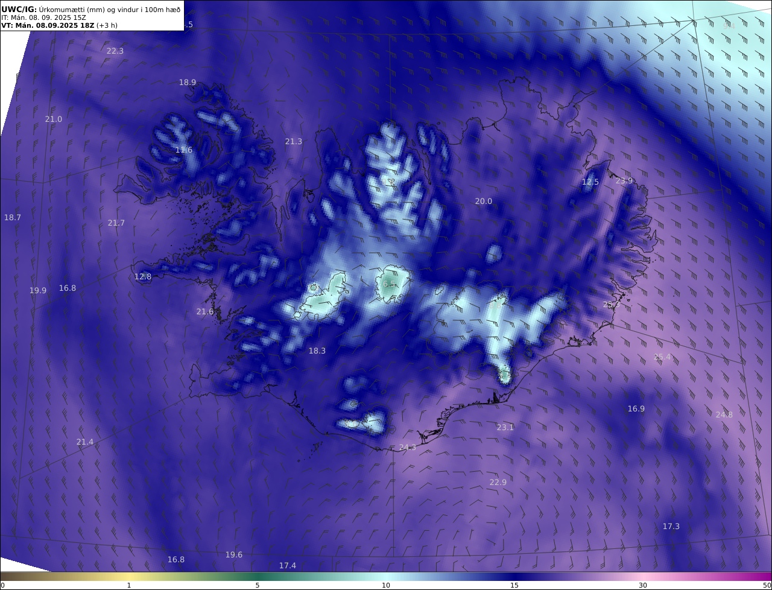The width and height of the screenshot is (772, 590).
Task: Select the 24.8 map value
Action: (x=724, y=415)
